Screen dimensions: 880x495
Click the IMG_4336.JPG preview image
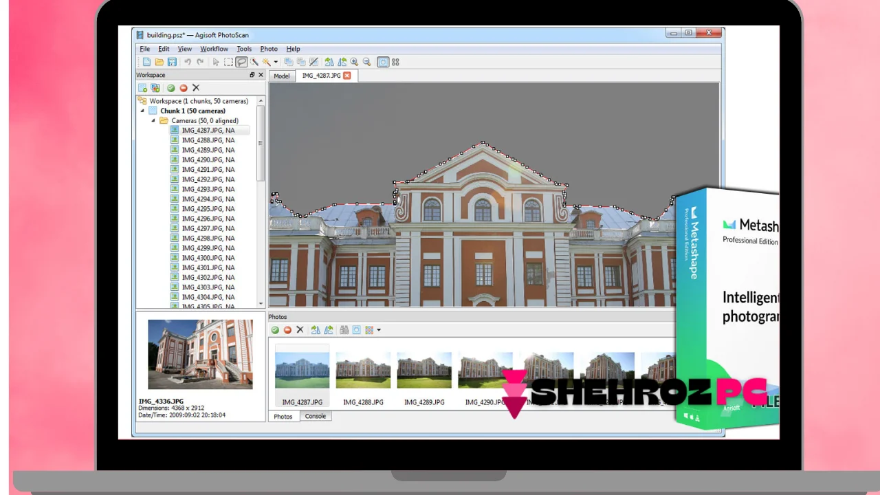[200, 355]
